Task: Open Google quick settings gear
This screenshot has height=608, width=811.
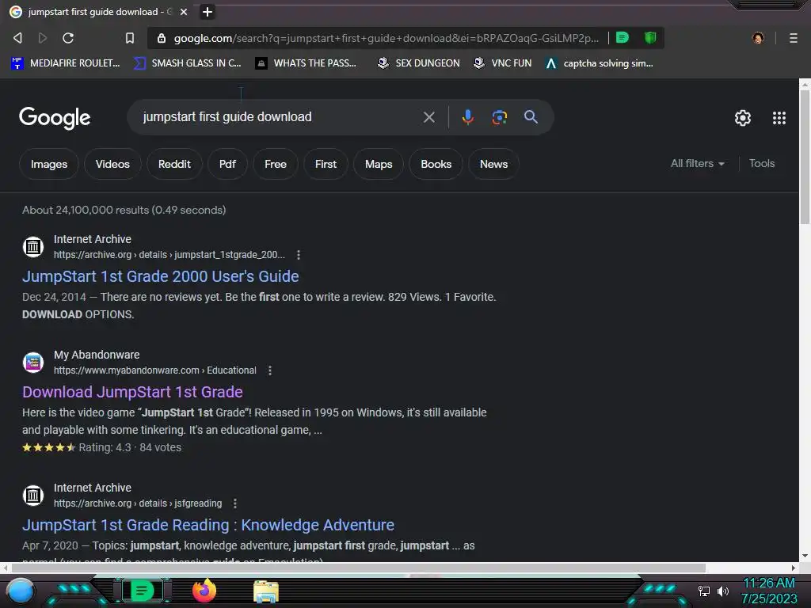Action: click(x=743, y=118)
